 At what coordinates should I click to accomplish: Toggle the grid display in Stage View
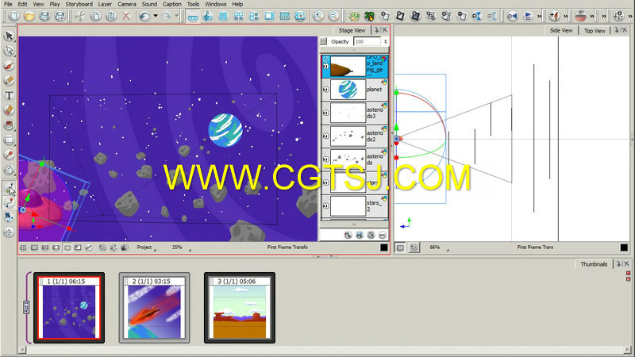[24, 248]
